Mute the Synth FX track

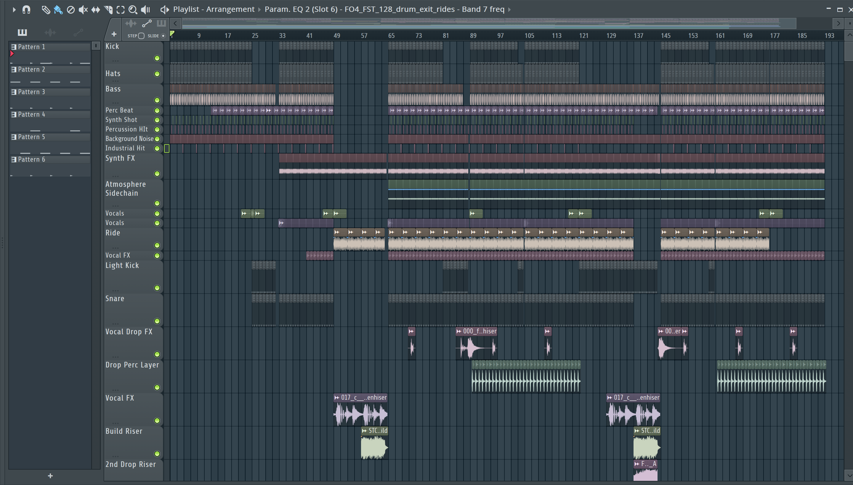coord(157,174)
